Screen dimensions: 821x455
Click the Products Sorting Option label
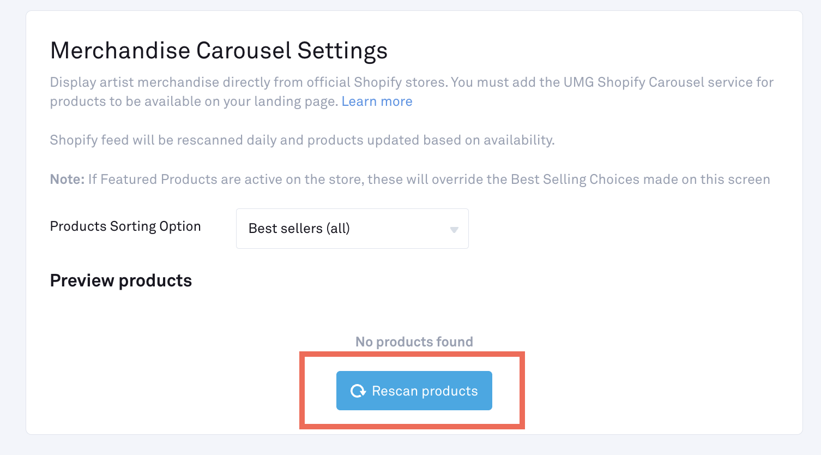pyautogui.click(x=125, y=226)
